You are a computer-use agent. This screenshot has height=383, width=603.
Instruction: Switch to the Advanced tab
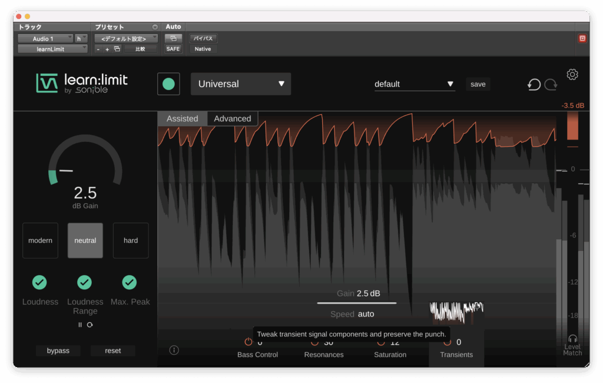pos(232,118)
